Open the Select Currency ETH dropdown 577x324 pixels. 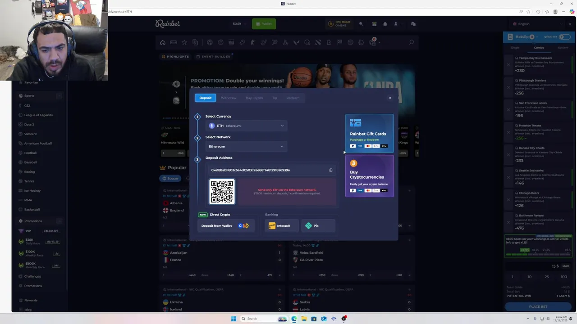[x=247, y=126]
